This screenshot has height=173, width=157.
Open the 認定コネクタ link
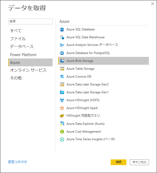(x=18, y=162)
